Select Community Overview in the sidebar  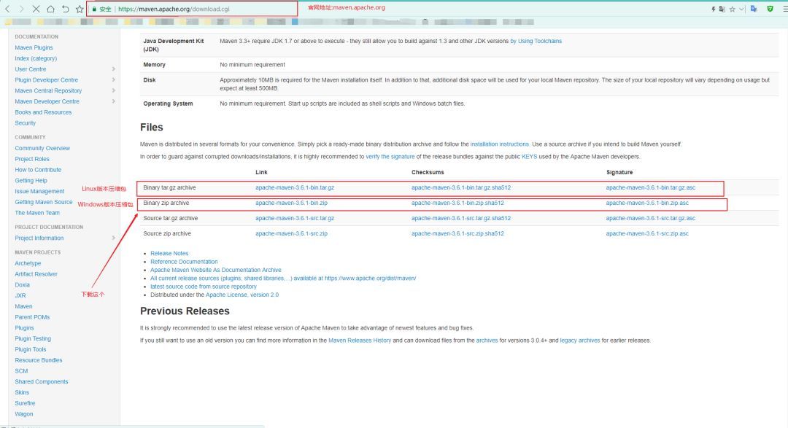coord(42,148)
